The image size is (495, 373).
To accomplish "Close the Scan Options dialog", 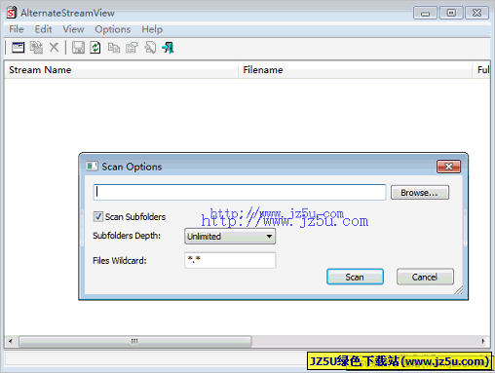I will click(x=448, y=167).
